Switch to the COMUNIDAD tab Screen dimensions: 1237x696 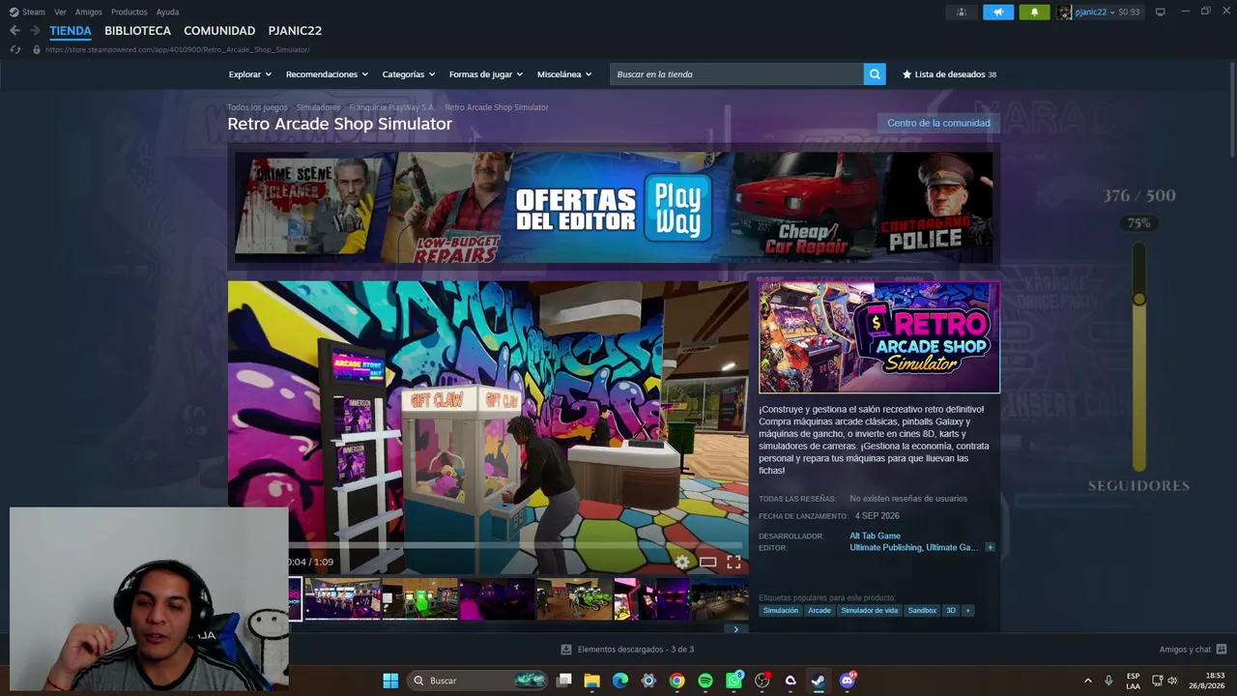pyautogui.click(x=219, y=31)
